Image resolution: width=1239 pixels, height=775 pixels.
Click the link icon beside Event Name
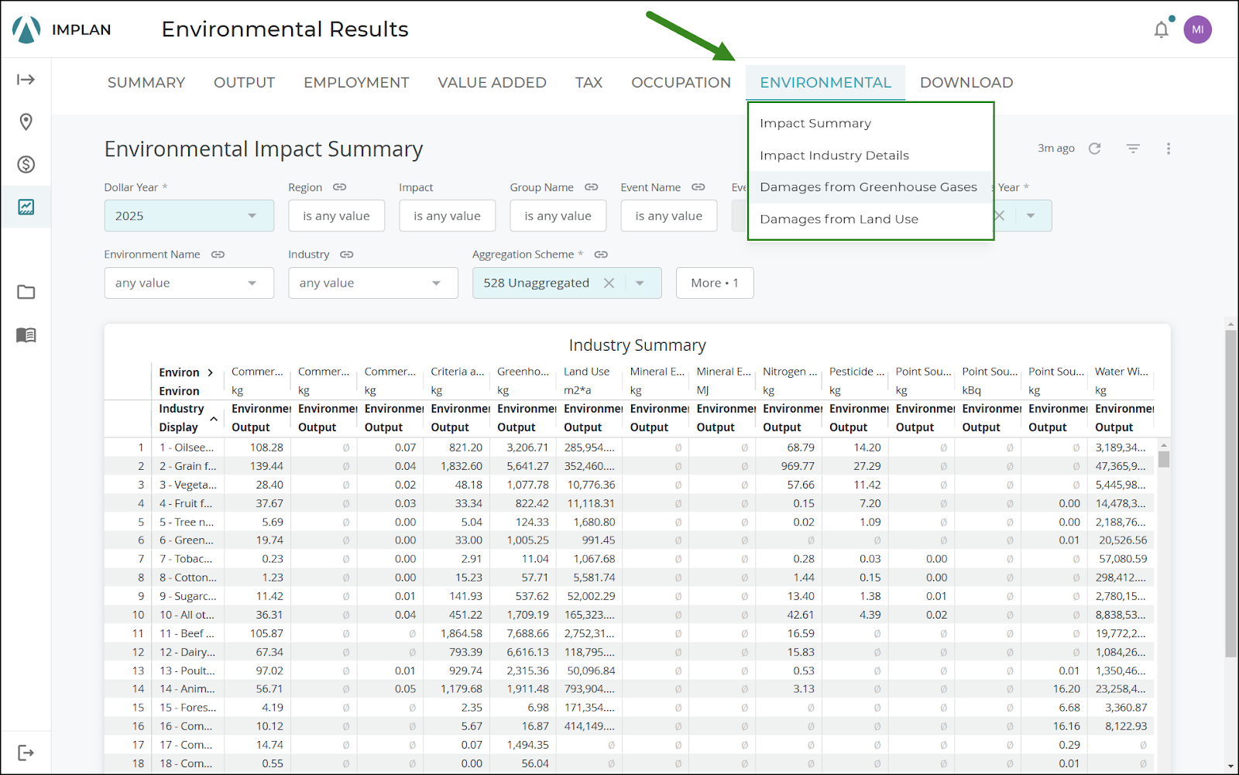[x=698, y=187]
